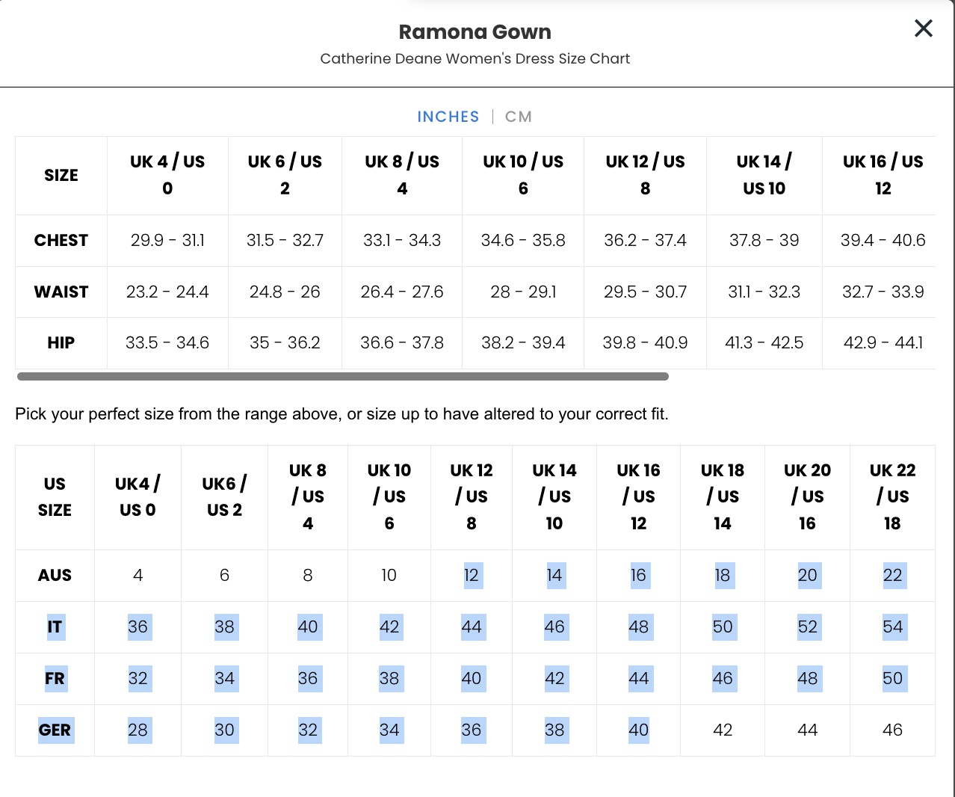Click waist value 28 - 29.1
The height and width of the screenshot is (797, 955).
[x=523, y=292]
